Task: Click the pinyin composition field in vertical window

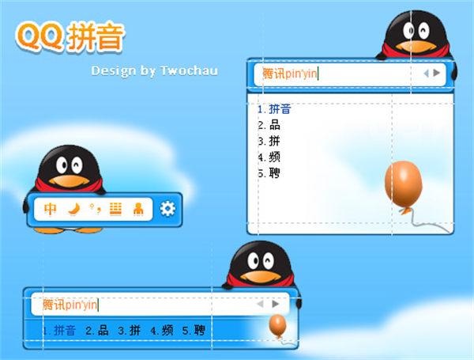Action: pyautogui.click(x=332, y=74)
